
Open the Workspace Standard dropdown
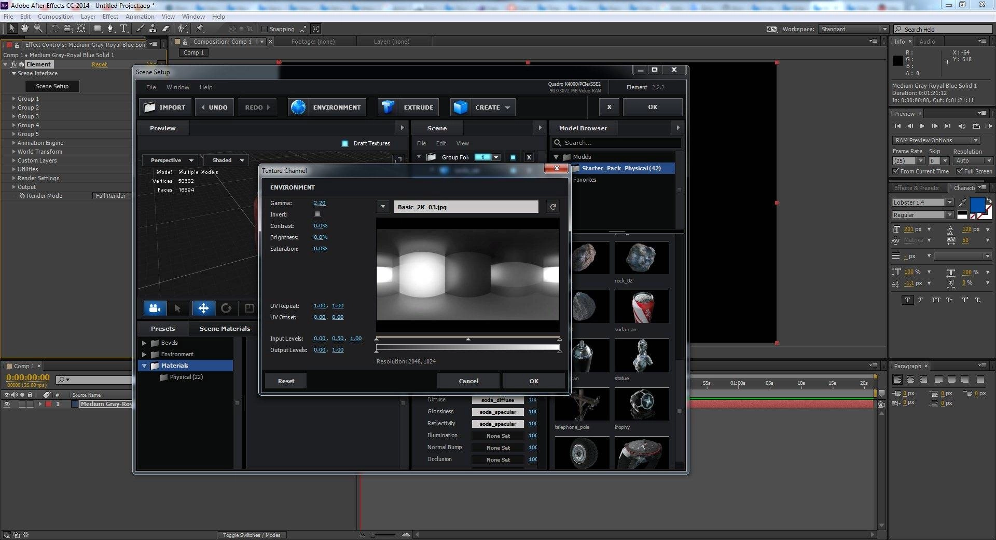coord(853,29)
